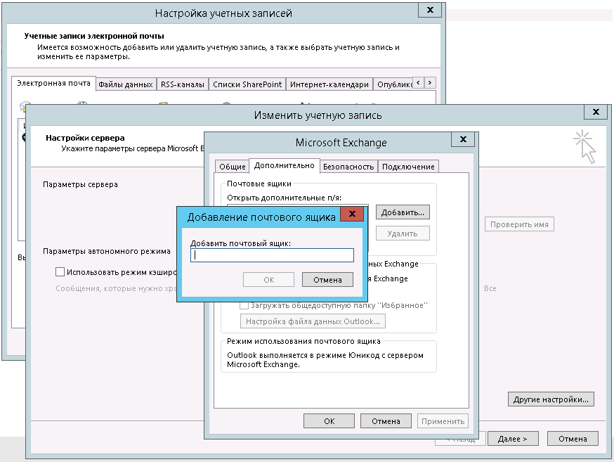Open the Списки SharePoint tab
Screen dimensions: 614x462
(247, 84)
